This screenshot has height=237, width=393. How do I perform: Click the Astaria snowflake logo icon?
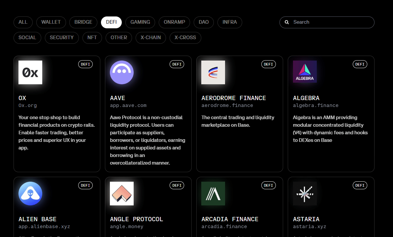point(305,193)
